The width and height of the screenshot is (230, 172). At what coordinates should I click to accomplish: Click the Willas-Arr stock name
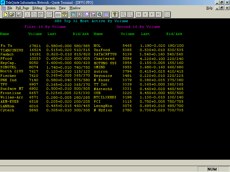click(12, 97)
